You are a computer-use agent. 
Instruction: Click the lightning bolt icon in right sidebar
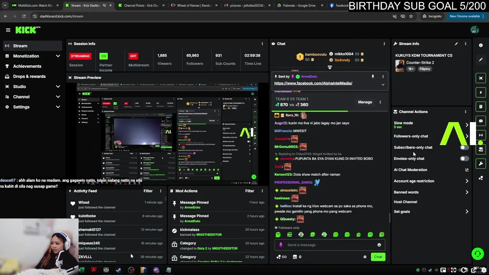tap(481, 92)
